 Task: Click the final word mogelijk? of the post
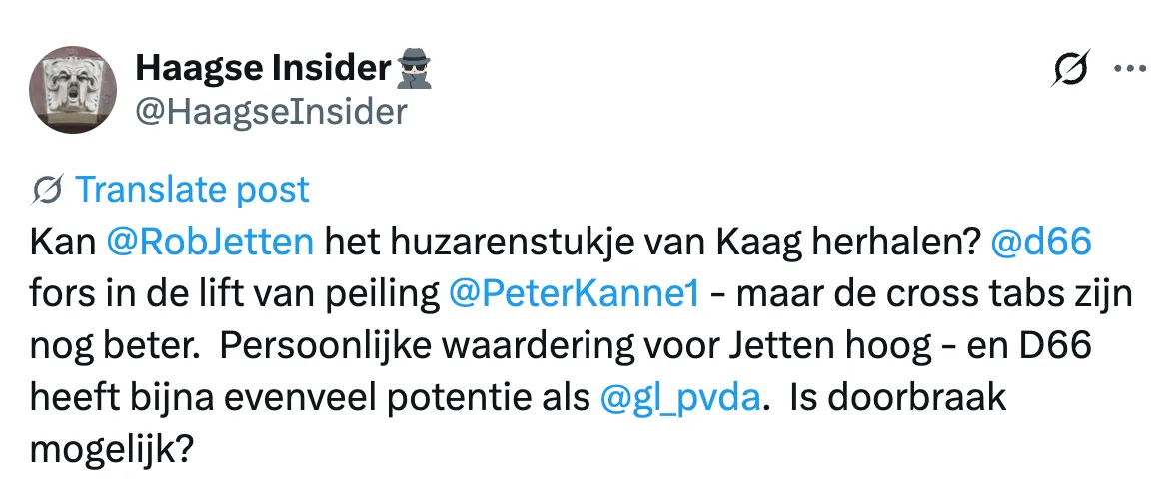(x=112, y=451)
